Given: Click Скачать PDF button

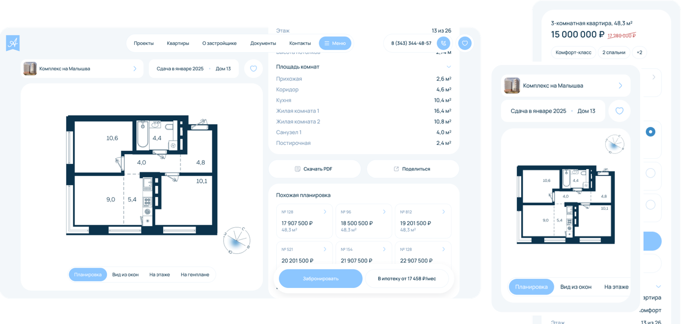Looking at the screenshot, I should point(315,169).
